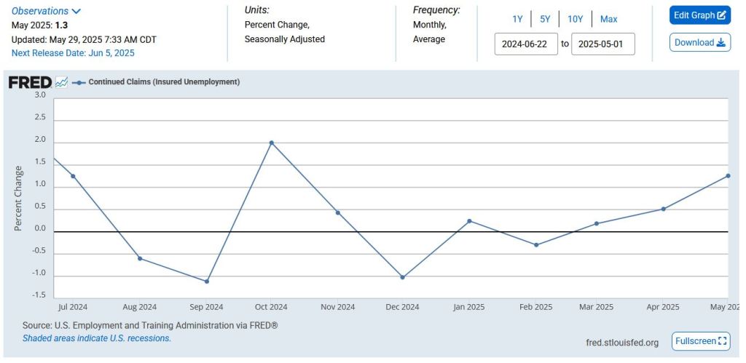The image size is (746, 363).
Task: Click the legend line marker for Continued Claims
Action: (78, 82)
